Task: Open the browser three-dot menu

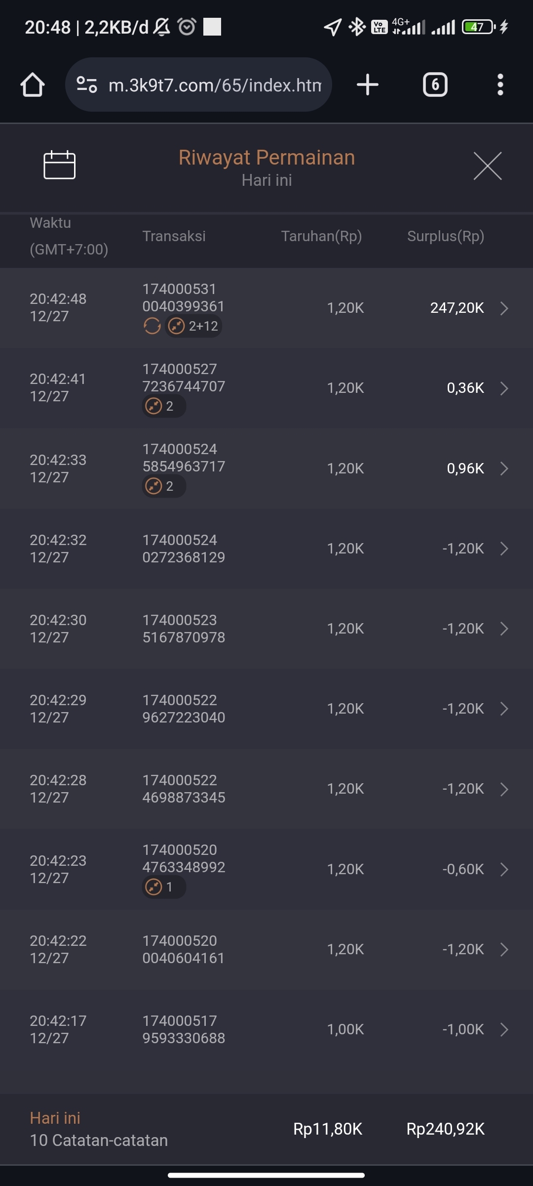Action: (x=500, y=85)
